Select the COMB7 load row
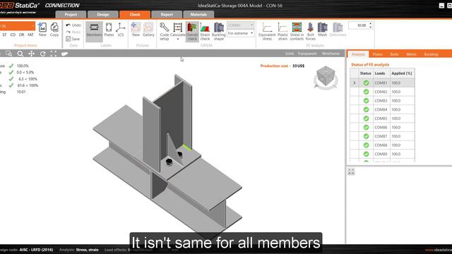 382,136
